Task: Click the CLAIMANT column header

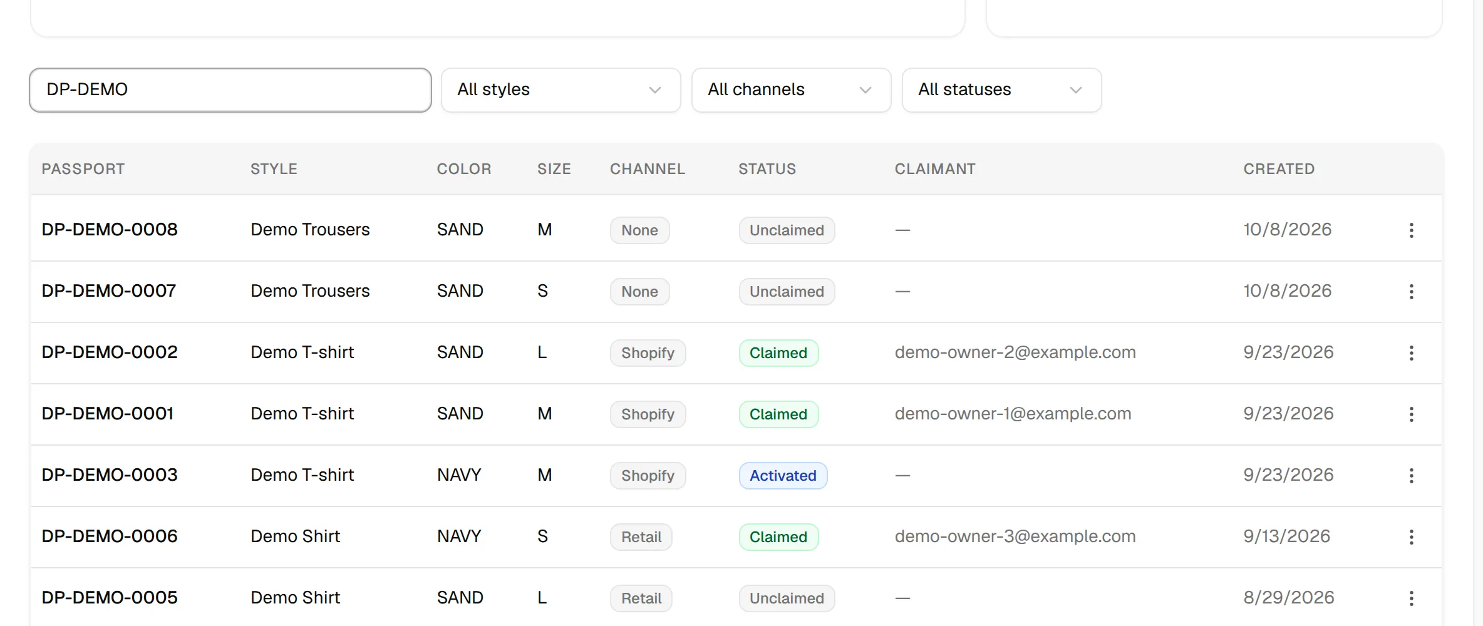Action: tap(935, 169)
